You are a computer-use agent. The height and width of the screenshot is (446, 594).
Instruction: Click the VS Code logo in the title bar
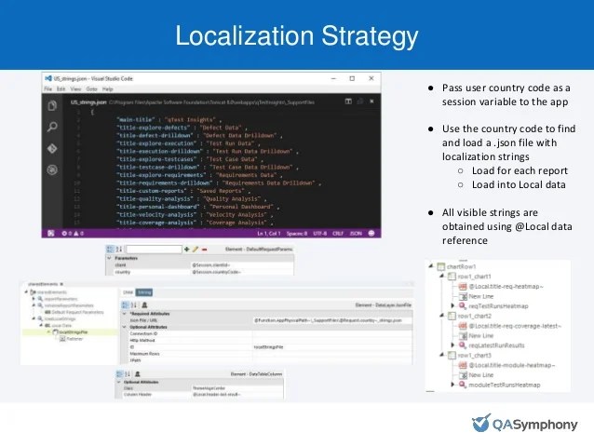(x=48, y=78)
